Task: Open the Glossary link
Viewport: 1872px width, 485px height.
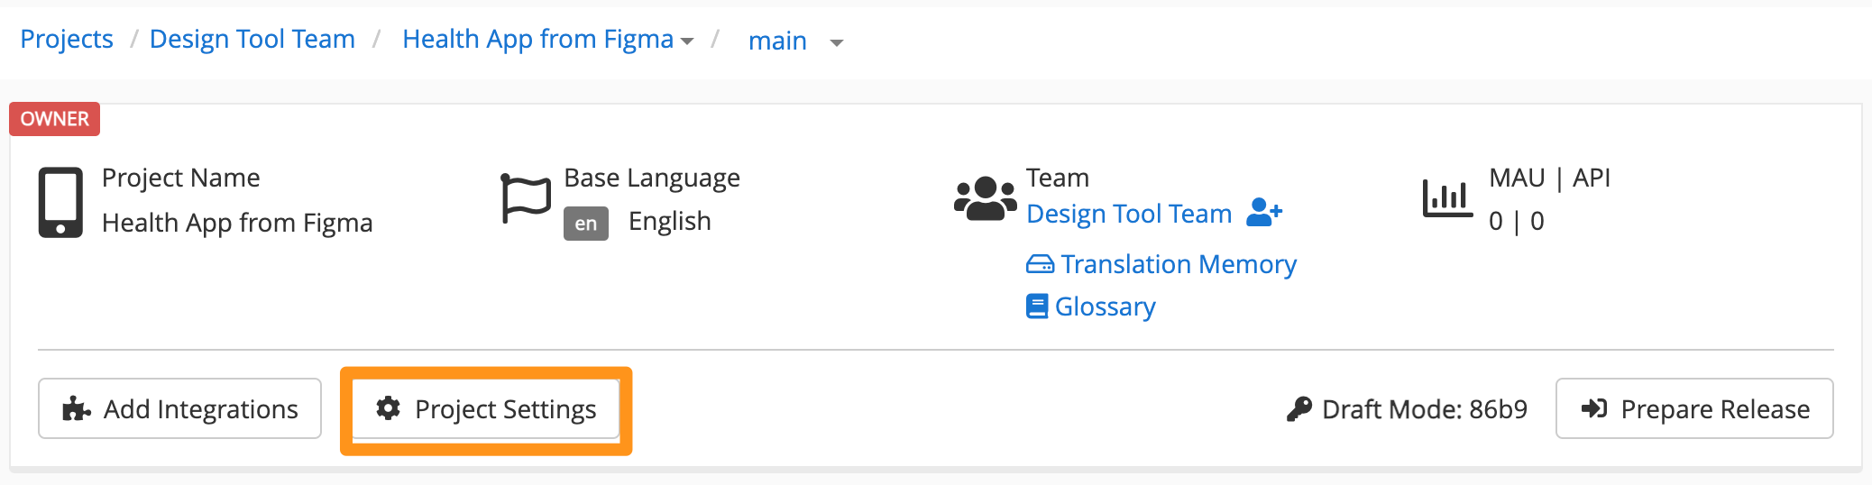Action: point(1106,307)
